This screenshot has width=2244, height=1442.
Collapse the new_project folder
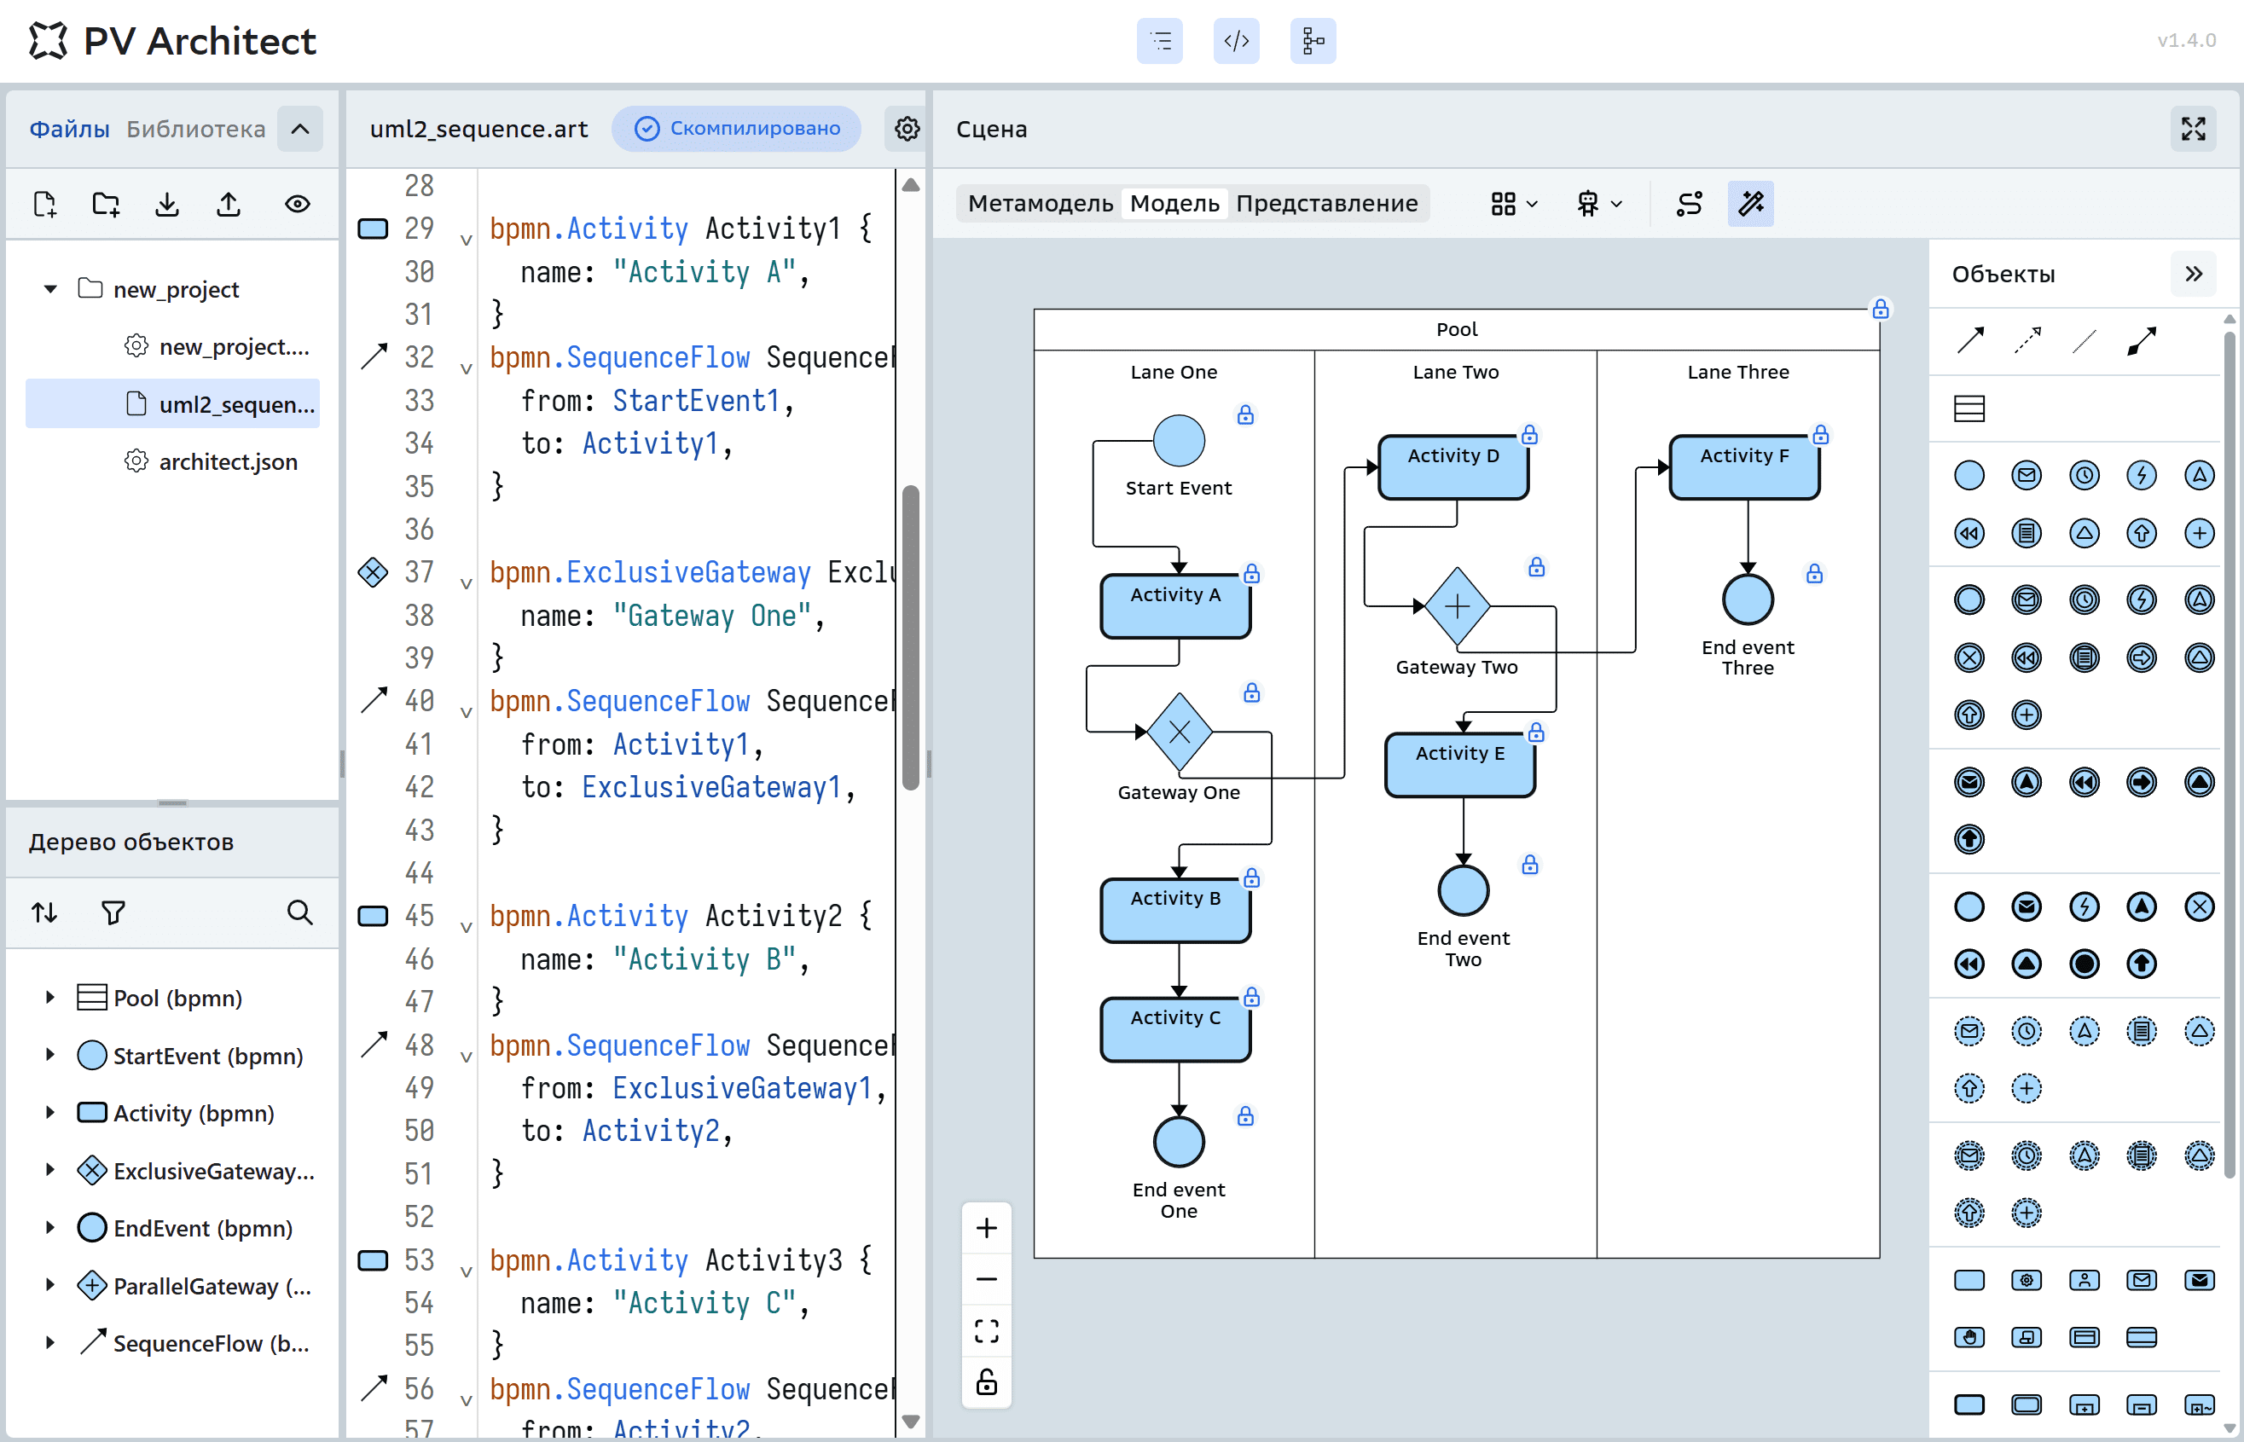(50, 289)
